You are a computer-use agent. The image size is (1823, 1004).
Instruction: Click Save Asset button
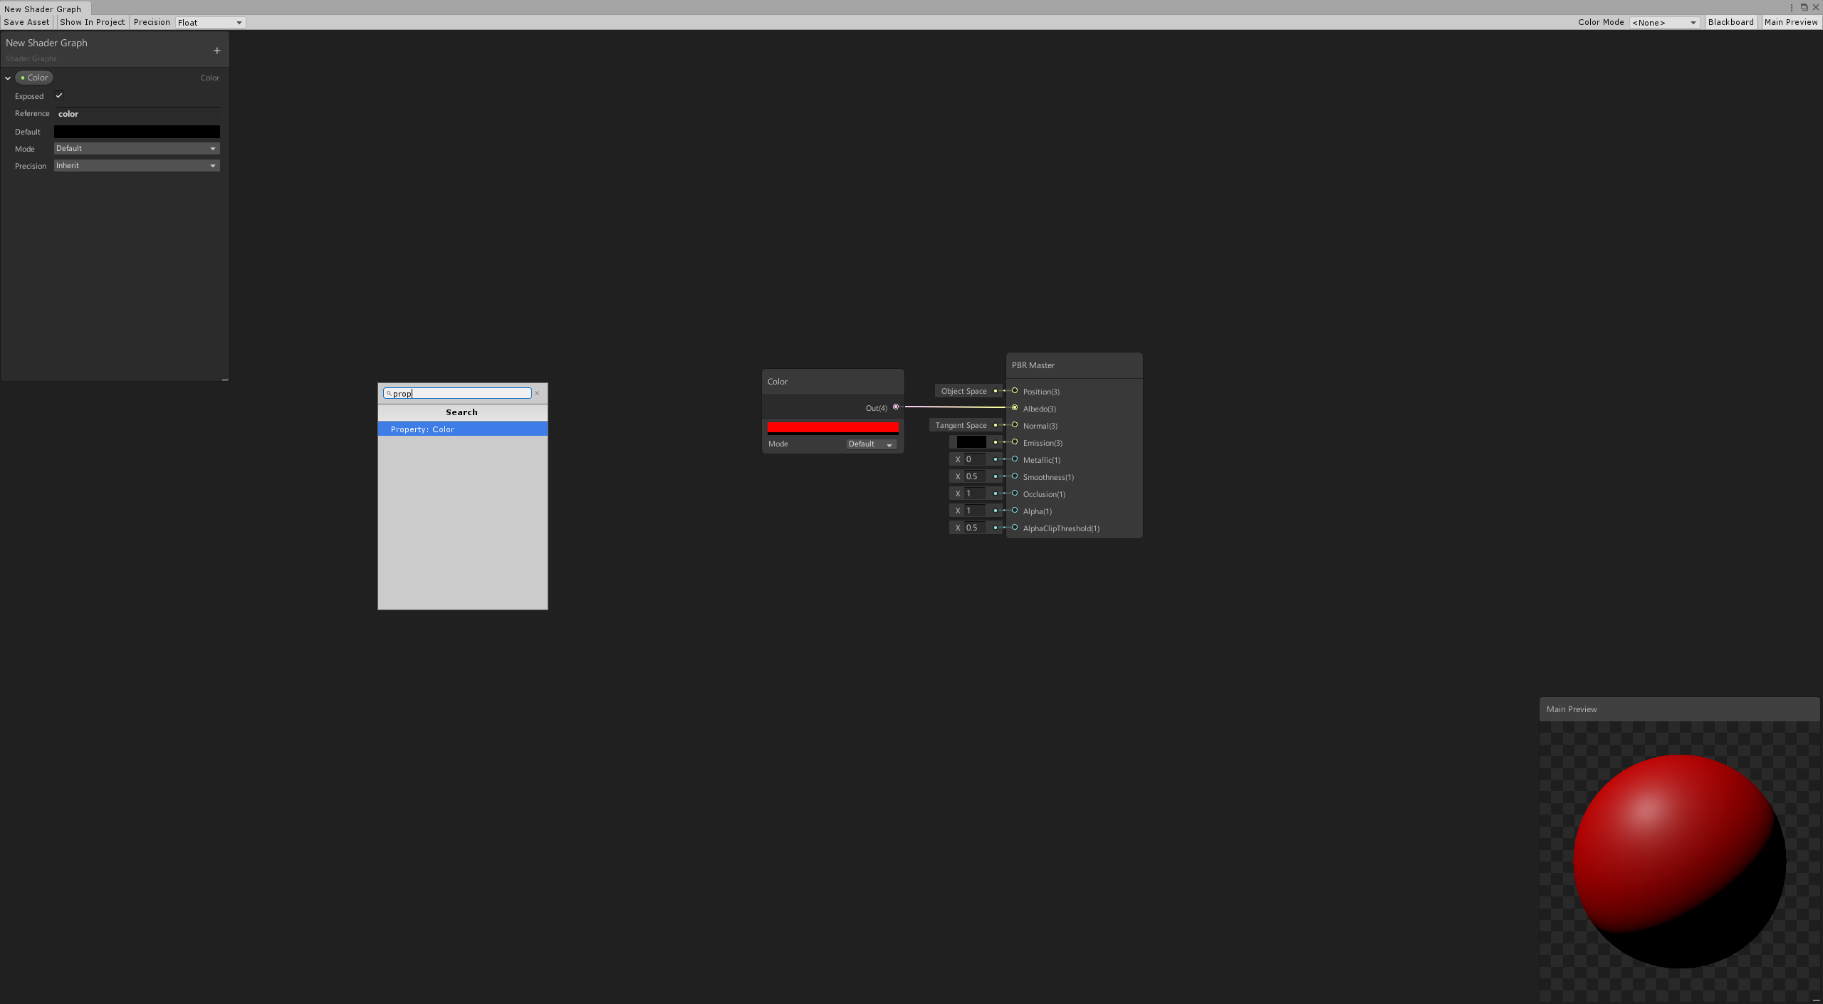click(x=27, y=22)
